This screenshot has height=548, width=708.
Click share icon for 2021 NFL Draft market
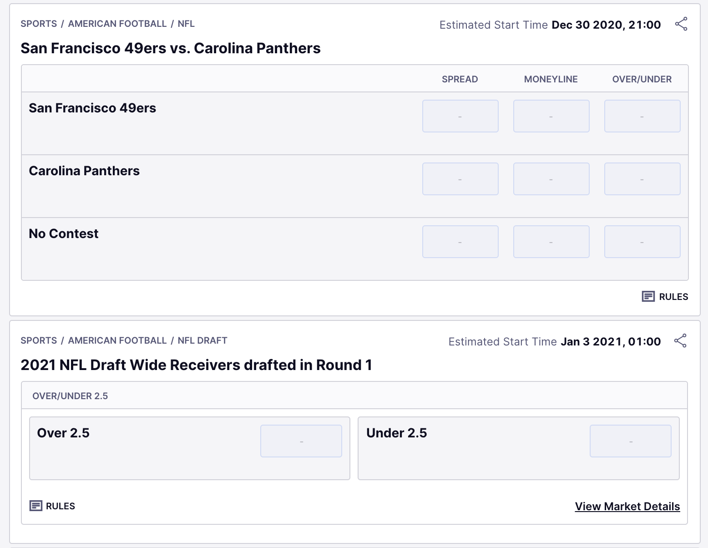[x=680, y=341]
